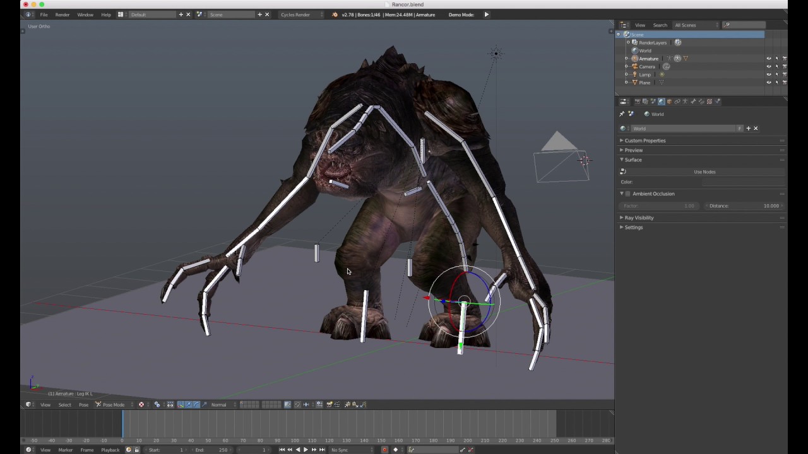Open the Render properties tab icon
The height and width of the screenshot is (454, 808).
pos(638,102)
